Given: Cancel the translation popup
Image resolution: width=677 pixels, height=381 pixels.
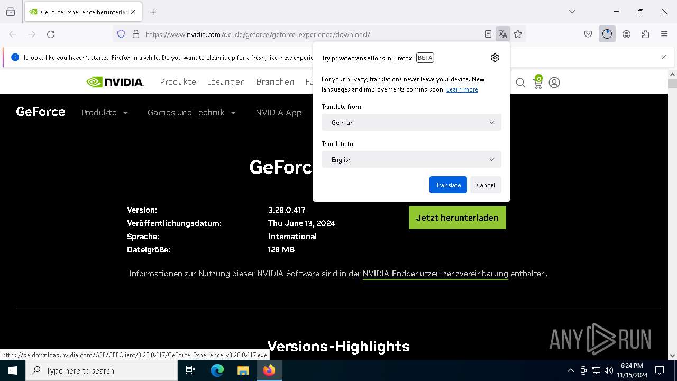Looking at the screenshot, I should pos(486,185).
